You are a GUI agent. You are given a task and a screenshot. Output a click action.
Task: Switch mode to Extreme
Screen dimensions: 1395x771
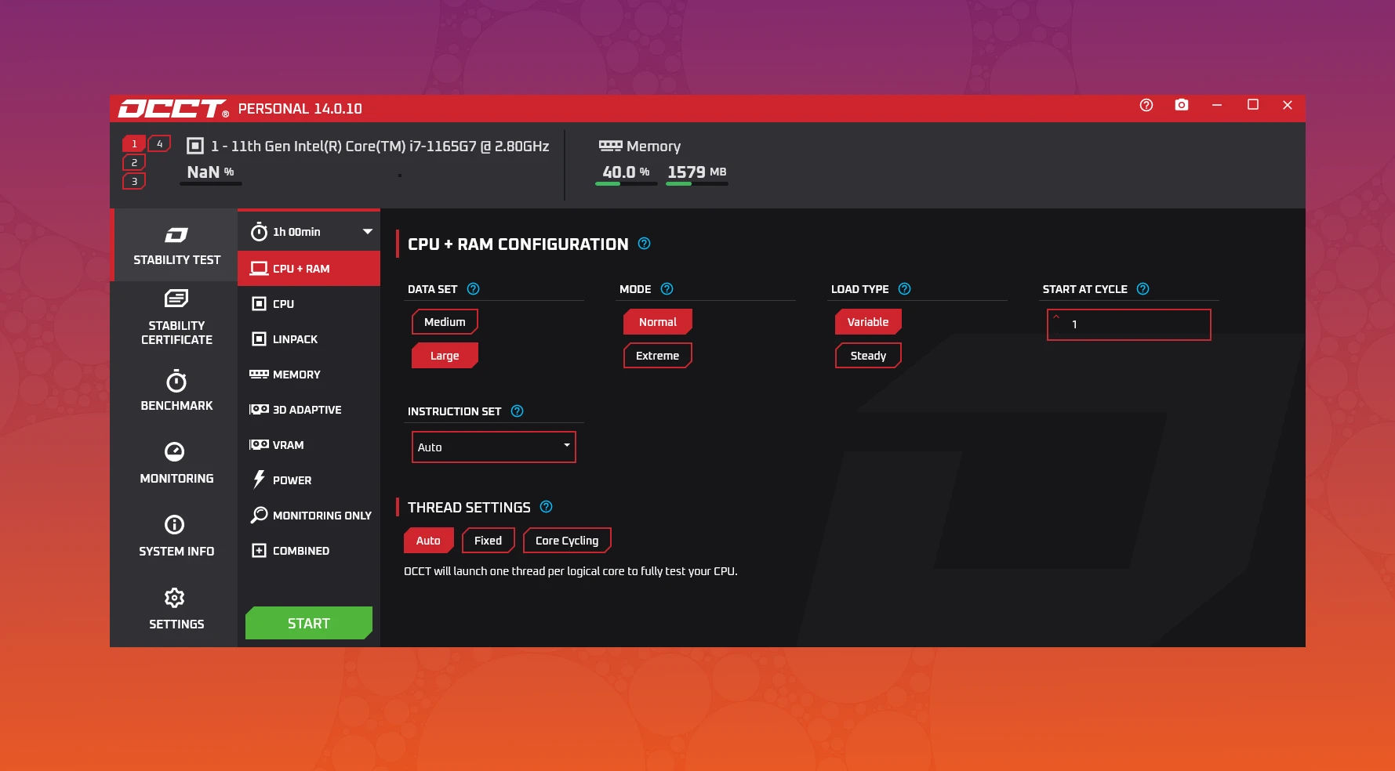point(657,356)
